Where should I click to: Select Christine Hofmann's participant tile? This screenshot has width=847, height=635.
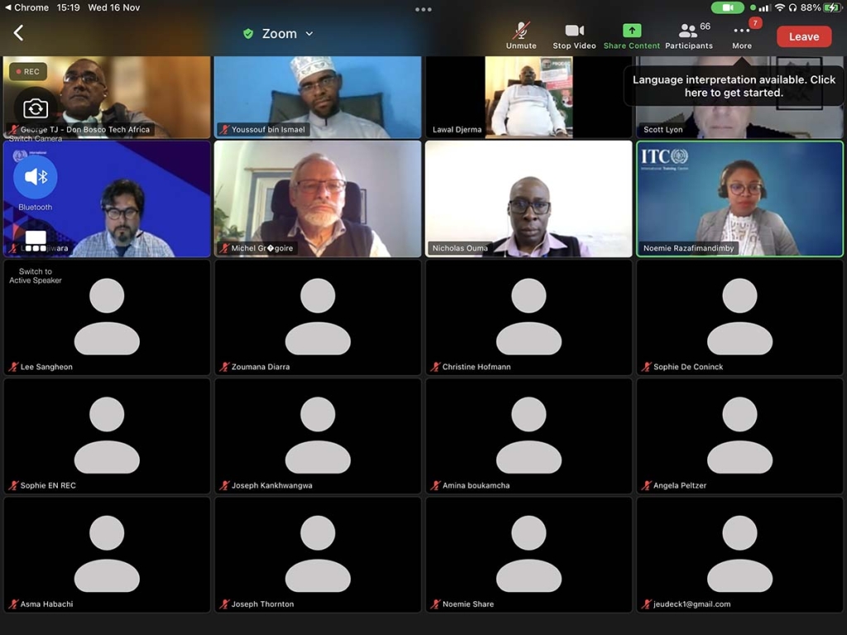click(x=529, y=317)
